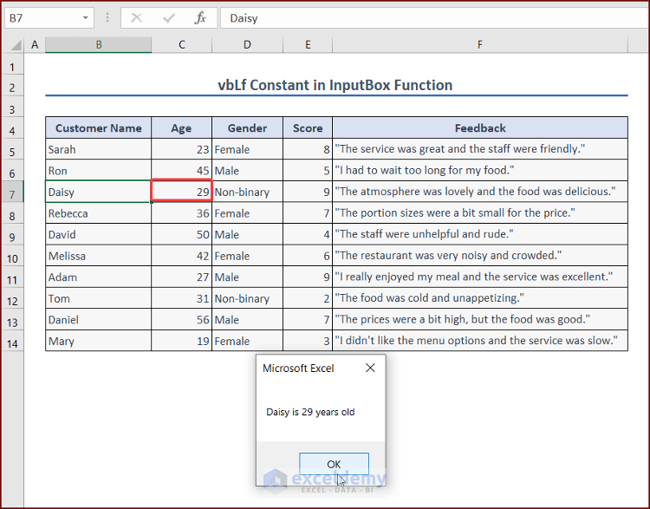Select Tom's score cell showing 2
The image size is (650, 509).
[308, 298]
